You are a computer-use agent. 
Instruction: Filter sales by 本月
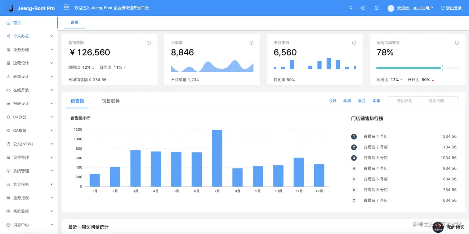[x=362, y=101]
